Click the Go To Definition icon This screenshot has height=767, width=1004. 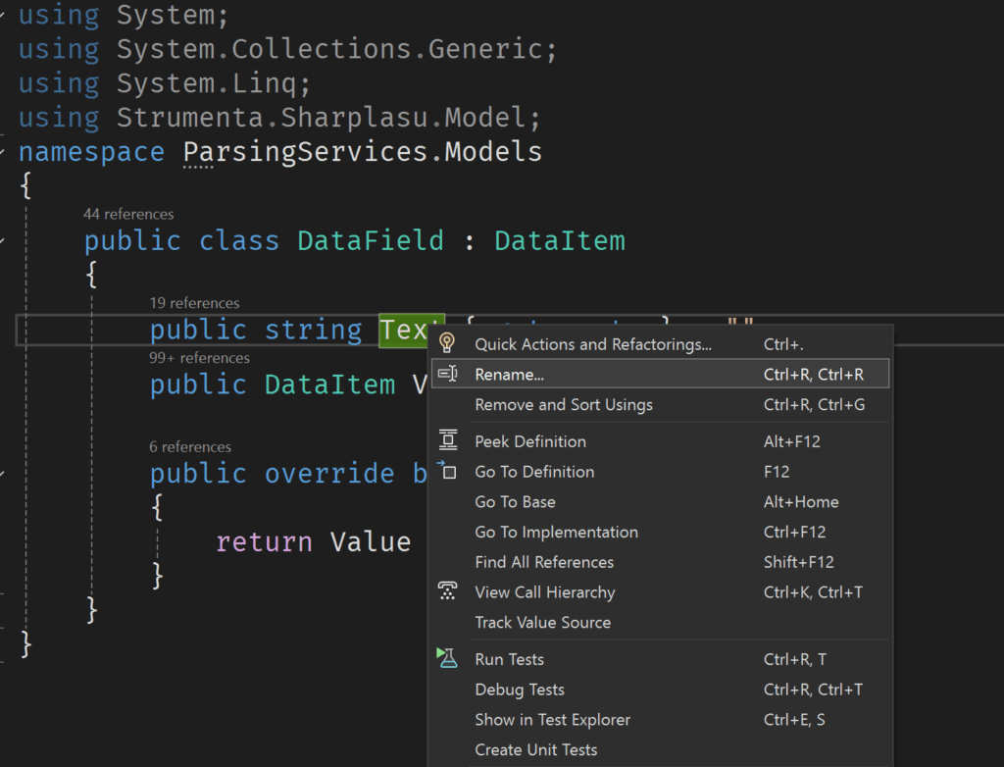click(x=448, y=471)
